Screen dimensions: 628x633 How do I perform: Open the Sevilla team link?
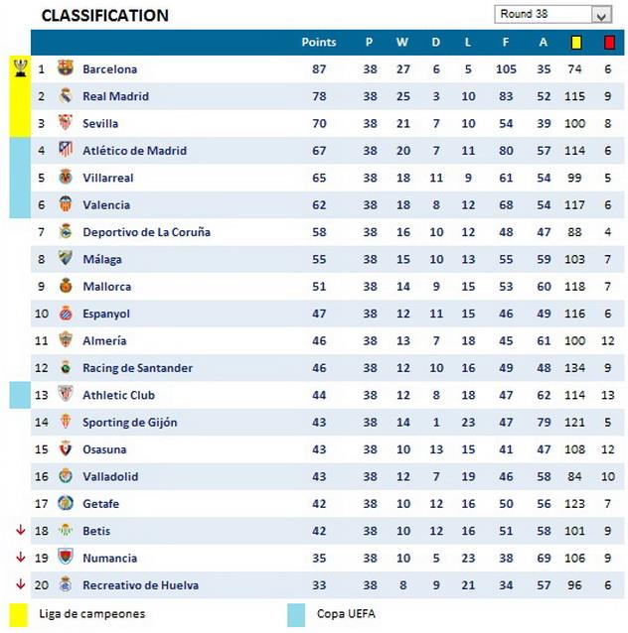pyautogui.click(x=100, y=124)
